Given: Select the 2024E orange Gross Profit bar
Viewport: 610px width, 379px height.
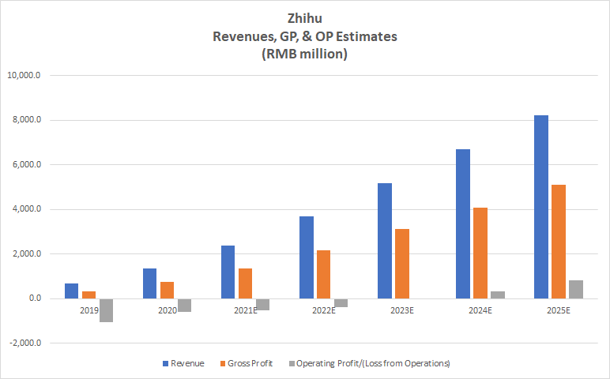Looking at the screenshot, I should (480, 253).
